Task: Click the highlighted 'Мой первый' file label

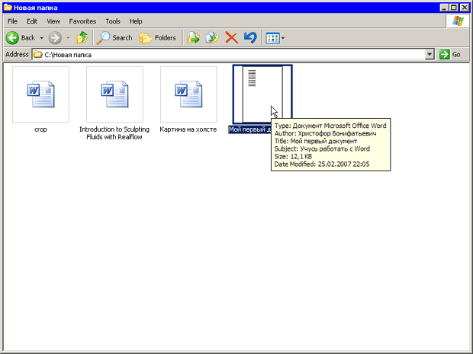Action: [249, 129]
